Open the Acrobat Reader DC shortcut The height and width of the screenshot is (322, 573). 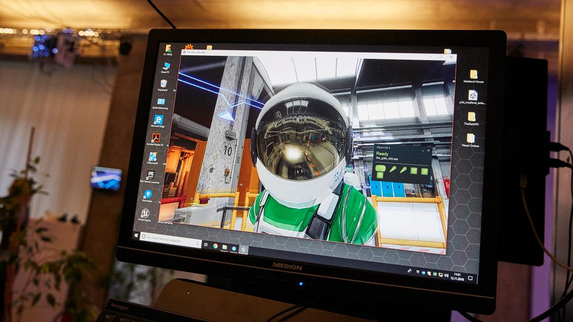tap(155, 140)
